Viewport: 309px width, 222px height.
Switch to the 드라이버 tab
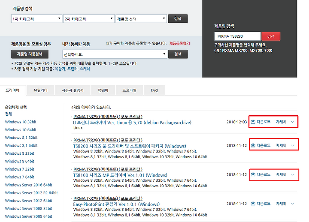click(13, 90)
